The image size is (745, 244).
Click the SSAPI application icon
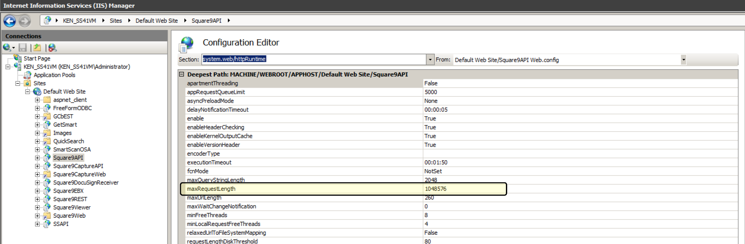point(47,224)
